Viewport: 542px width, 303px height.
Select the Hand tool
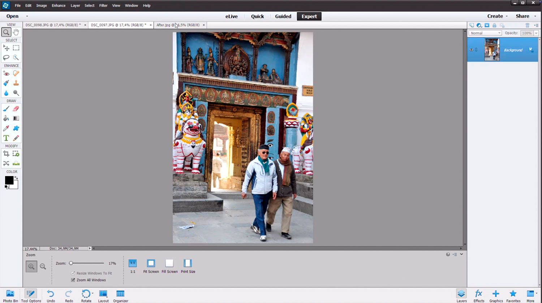click(16, 32)
